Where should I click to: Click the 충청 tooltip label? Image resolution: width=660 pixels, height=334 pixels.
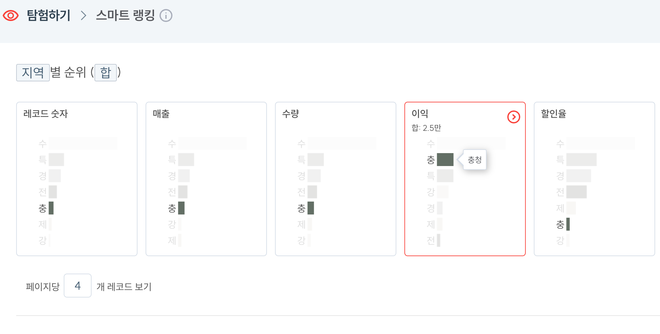(475, 160)
